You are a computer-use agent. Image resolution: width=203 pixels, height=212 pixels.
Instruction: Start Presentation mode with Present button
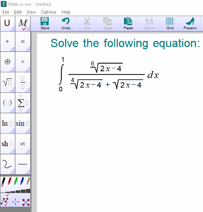click(190, 23)
